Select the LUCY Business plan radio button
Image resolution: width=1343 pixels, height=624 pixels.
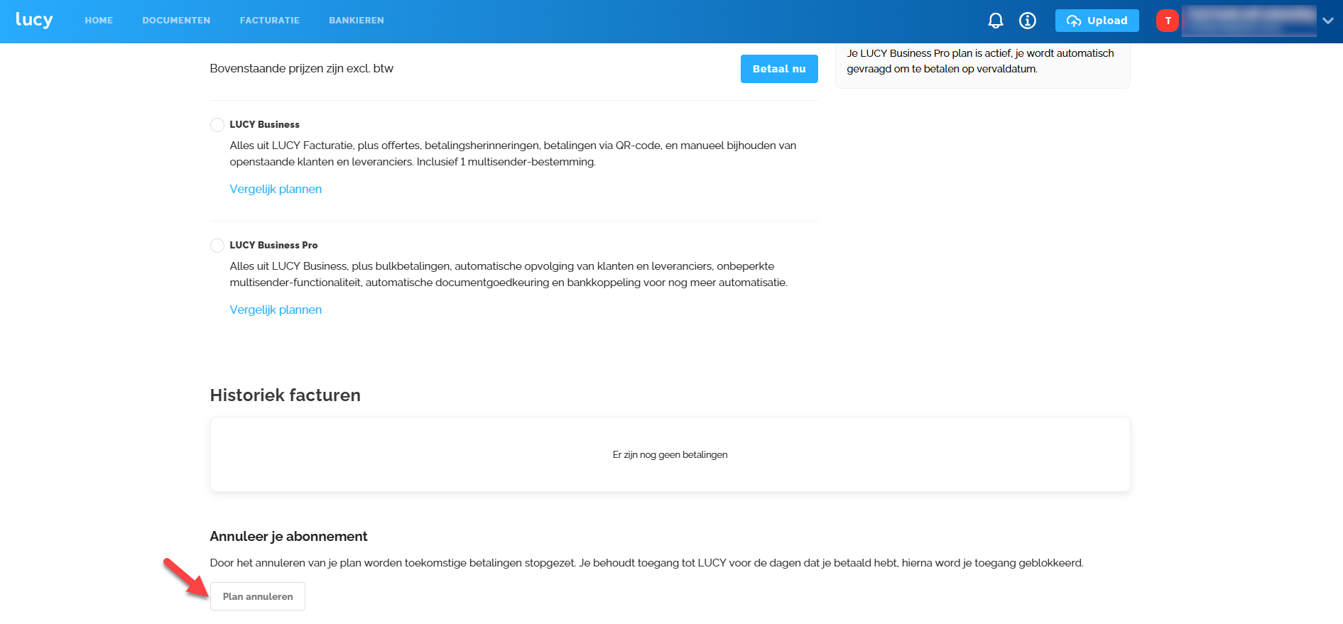click(x=217, y=125)
